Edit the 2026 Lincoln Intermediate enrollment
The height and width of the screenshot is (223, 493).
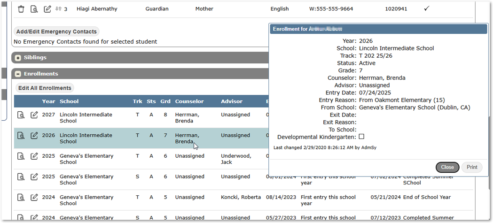coord(34,136)
